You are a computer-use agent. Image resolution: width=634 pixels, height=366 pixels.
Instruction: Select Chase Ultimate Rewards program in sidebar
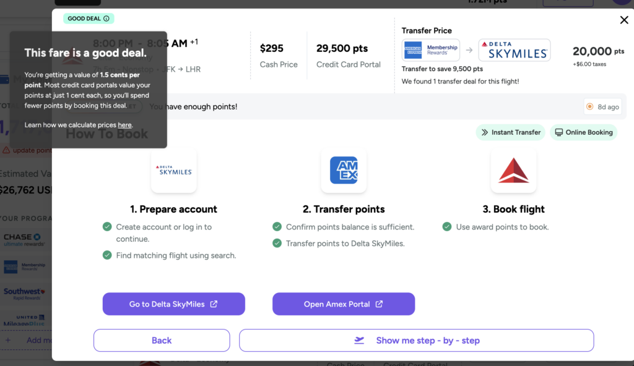click(24, 239)
